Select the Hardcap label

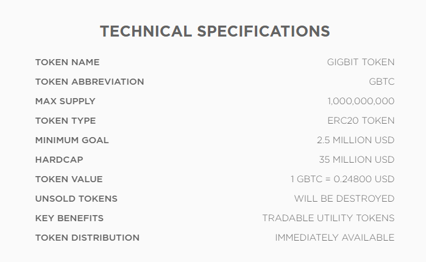coord(59,160)
